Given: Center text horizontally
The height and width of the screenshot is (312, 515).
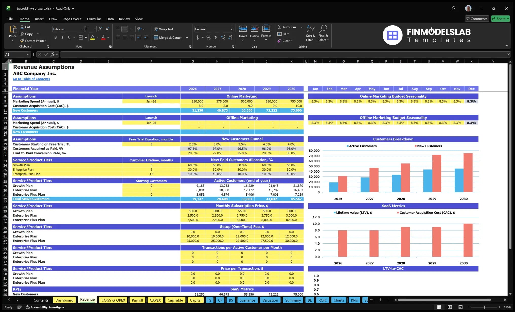Looking at the screenshot, I should click(x=125, y=37).
